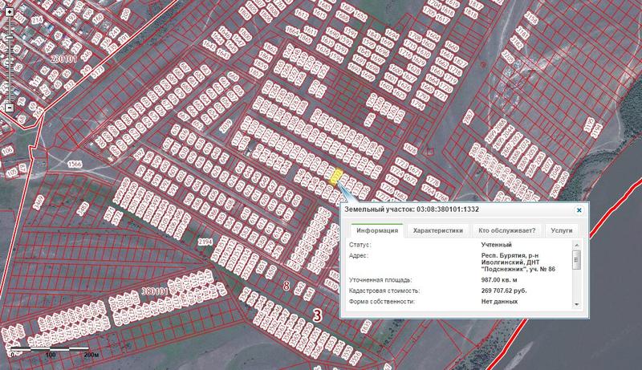Click the popup scrollbar thumb
Screen dimensions: 642x370
point(575,262)
